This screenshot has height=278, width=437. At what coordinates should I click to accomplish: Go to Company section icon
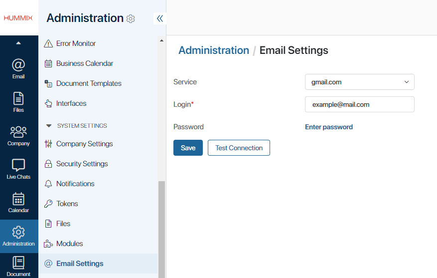tap(18, 136)
